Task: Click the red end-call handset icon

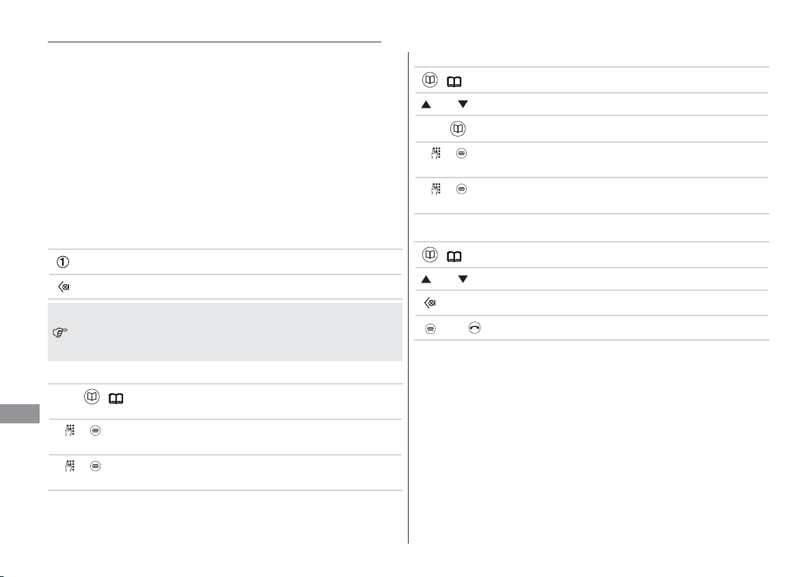Action: (475, 328)
